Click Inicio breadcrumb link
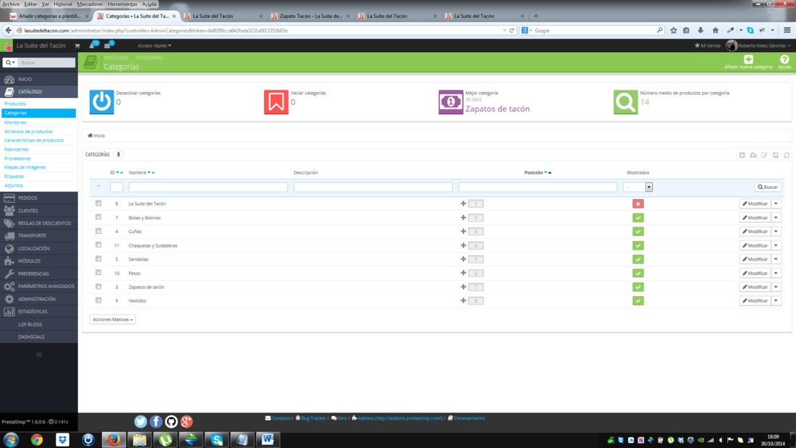The image size is (796, 448). click(x=96, y=135)
